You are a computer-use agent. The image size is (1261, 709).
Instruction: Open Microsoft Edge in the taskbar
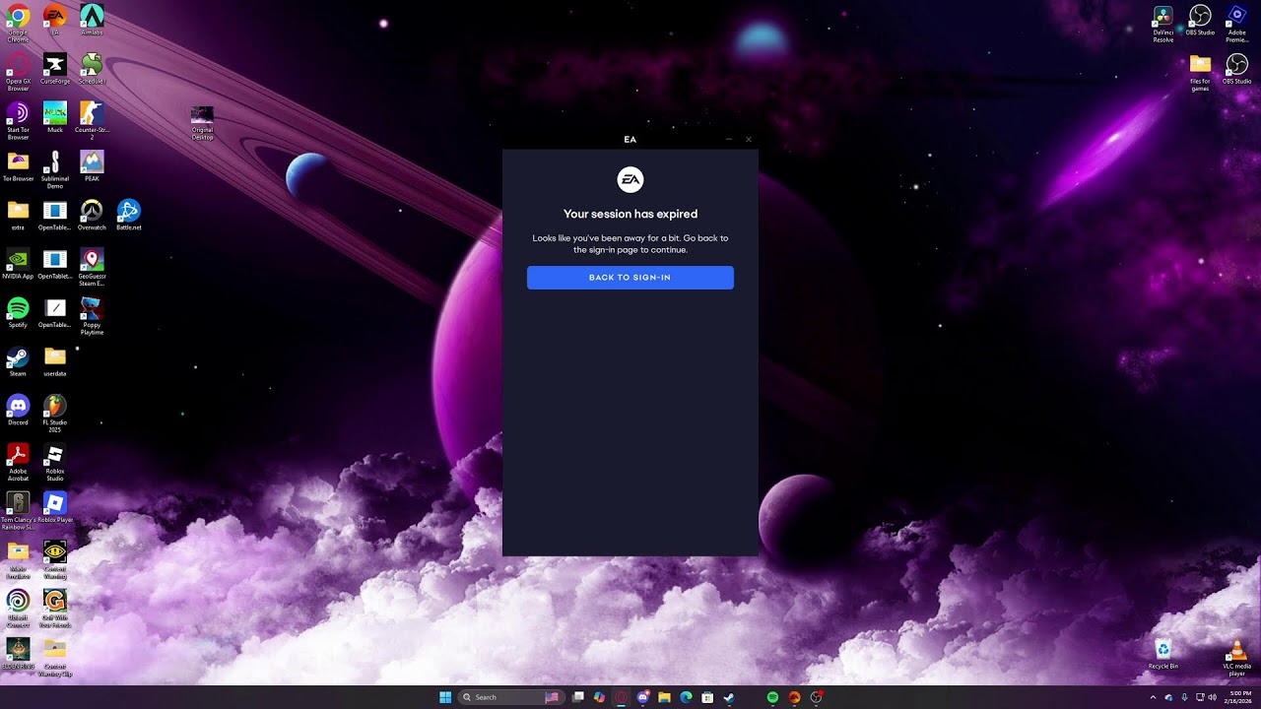(x=687, y=697)
